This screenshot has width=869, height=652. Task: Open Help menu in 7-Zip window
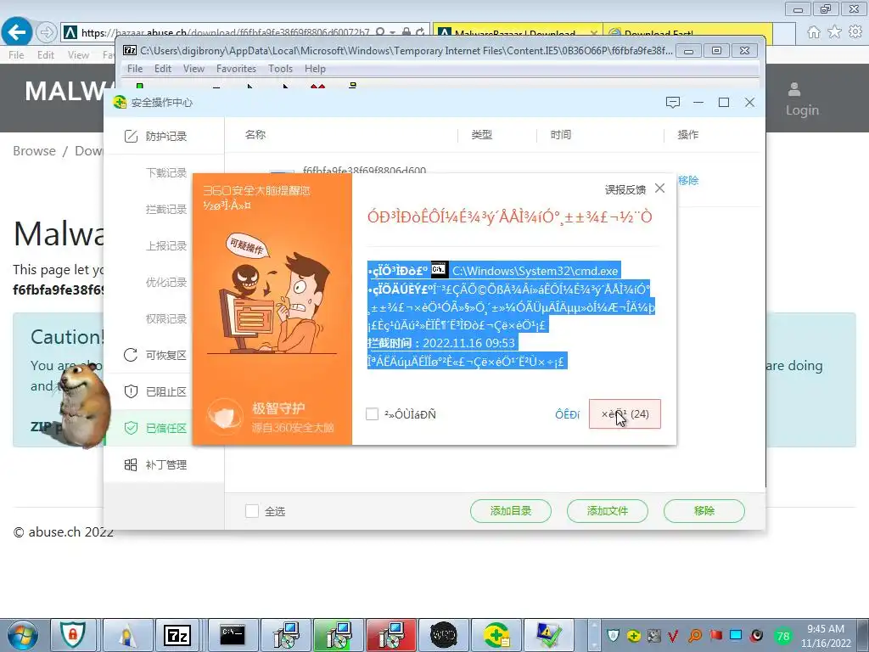315,69
